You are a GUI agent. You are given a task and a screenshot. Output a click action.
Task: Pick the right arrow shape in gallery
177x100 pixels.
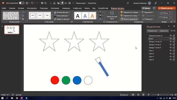15,16
